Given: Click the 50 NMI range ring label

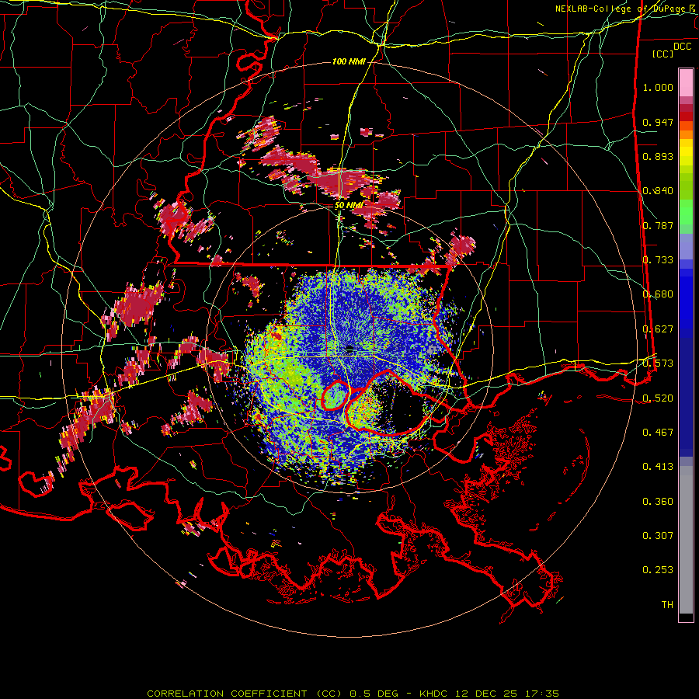Looking at the screenshot, I should pos(349,206).
